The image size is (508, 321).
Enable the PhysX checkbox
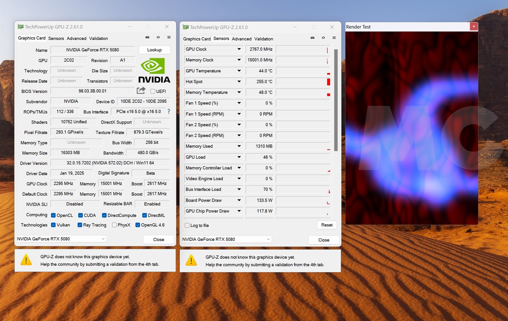pos(114,225)
